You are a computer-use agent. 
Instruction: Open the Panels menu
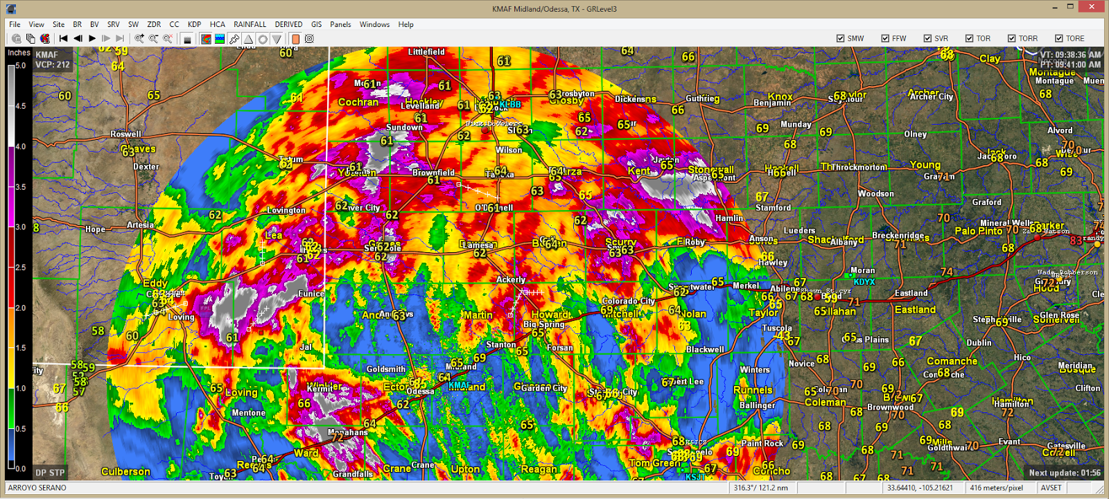(340, 24)
